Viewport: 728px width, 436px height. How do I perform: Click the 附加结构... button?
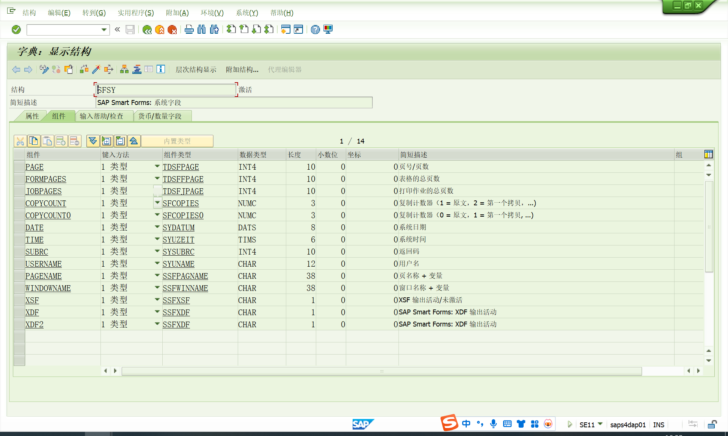click(x=242, y=70)
